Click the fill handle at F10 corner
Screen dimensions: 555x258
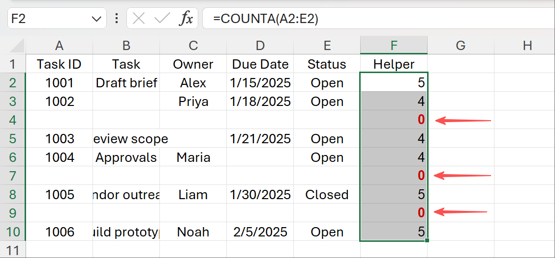coord(427,240)
